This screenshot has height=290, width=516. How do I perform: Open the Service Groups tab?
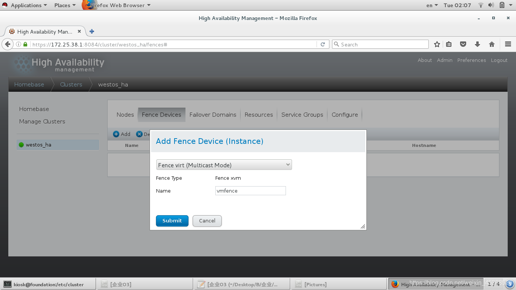[302, 115]
